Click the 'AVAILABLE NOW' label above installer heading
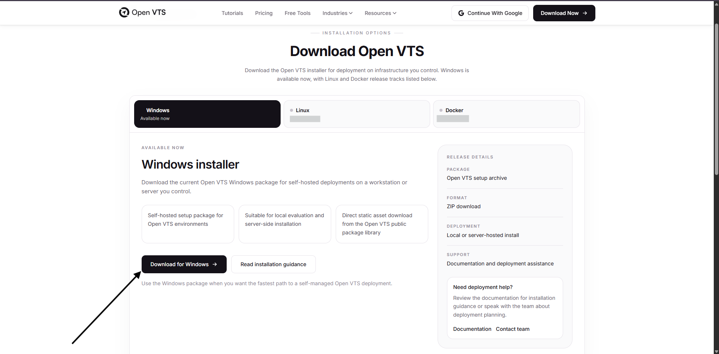Viewport: 719px width, 354px height. (163, 148)
